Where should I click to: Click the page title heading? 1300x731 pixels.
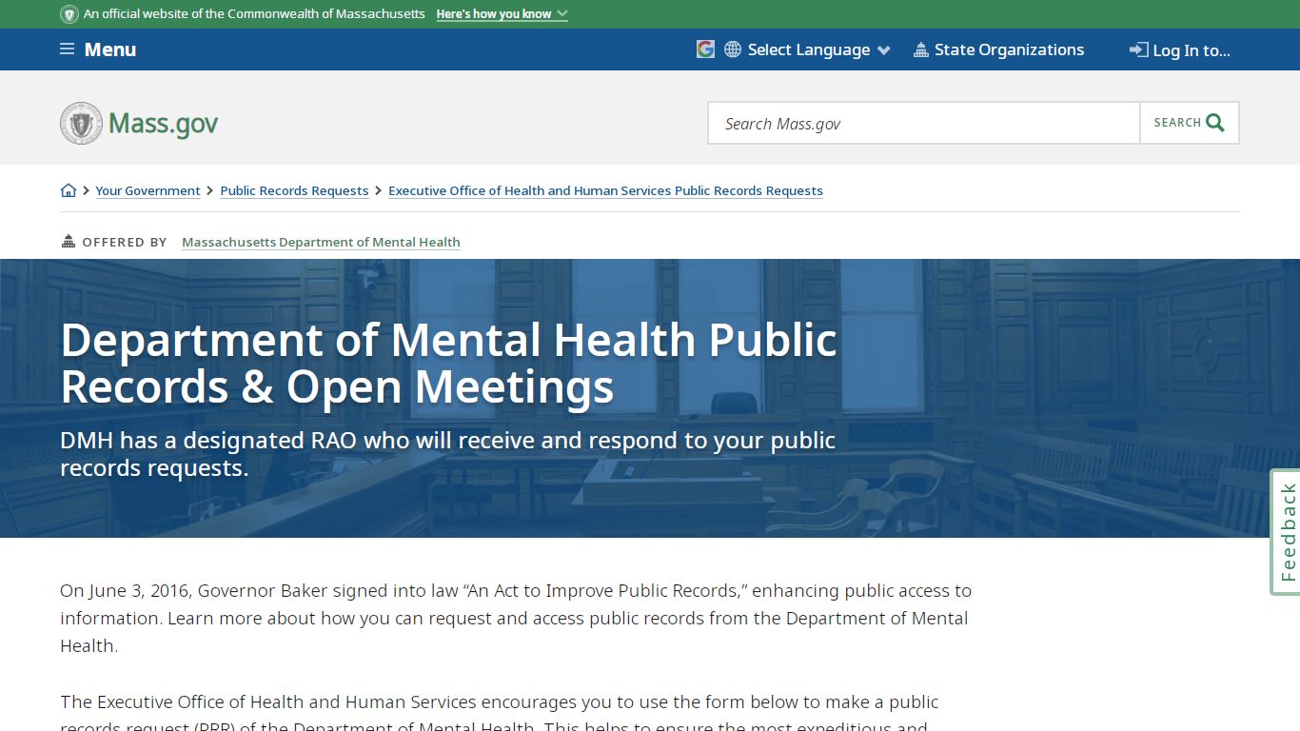[x=449, y=364]
